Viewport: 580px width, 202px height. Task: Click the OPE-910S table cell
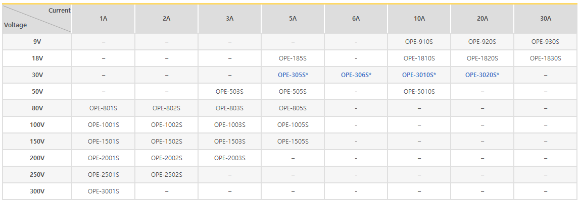pos(419,42)
